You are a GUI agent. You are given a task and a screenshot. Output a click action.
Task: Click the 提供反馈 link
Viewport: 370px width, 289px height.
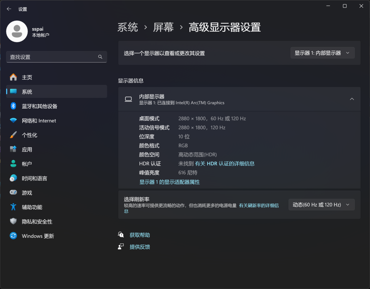coord(140,247)
